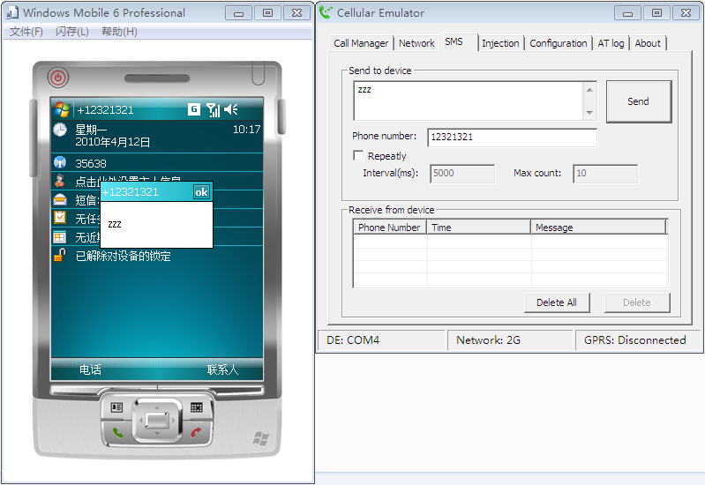This screenshot has width=705, height=485.
Task: Tap the device unlock padlock icon
Action: pos(60,256)
